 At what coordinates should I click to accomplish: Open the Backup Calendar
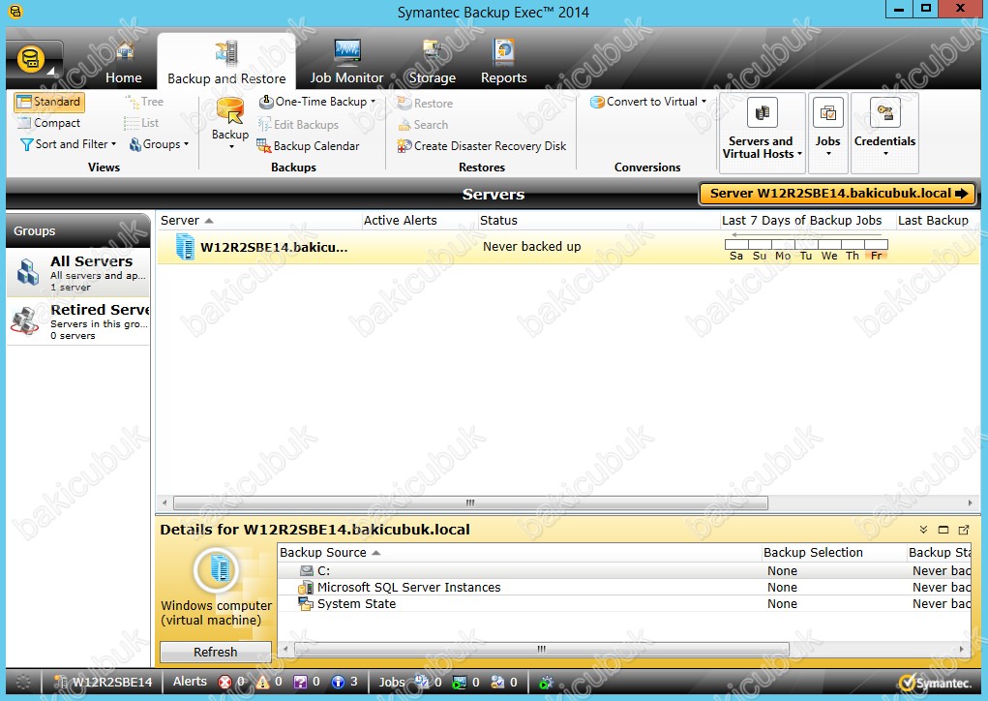308,146
